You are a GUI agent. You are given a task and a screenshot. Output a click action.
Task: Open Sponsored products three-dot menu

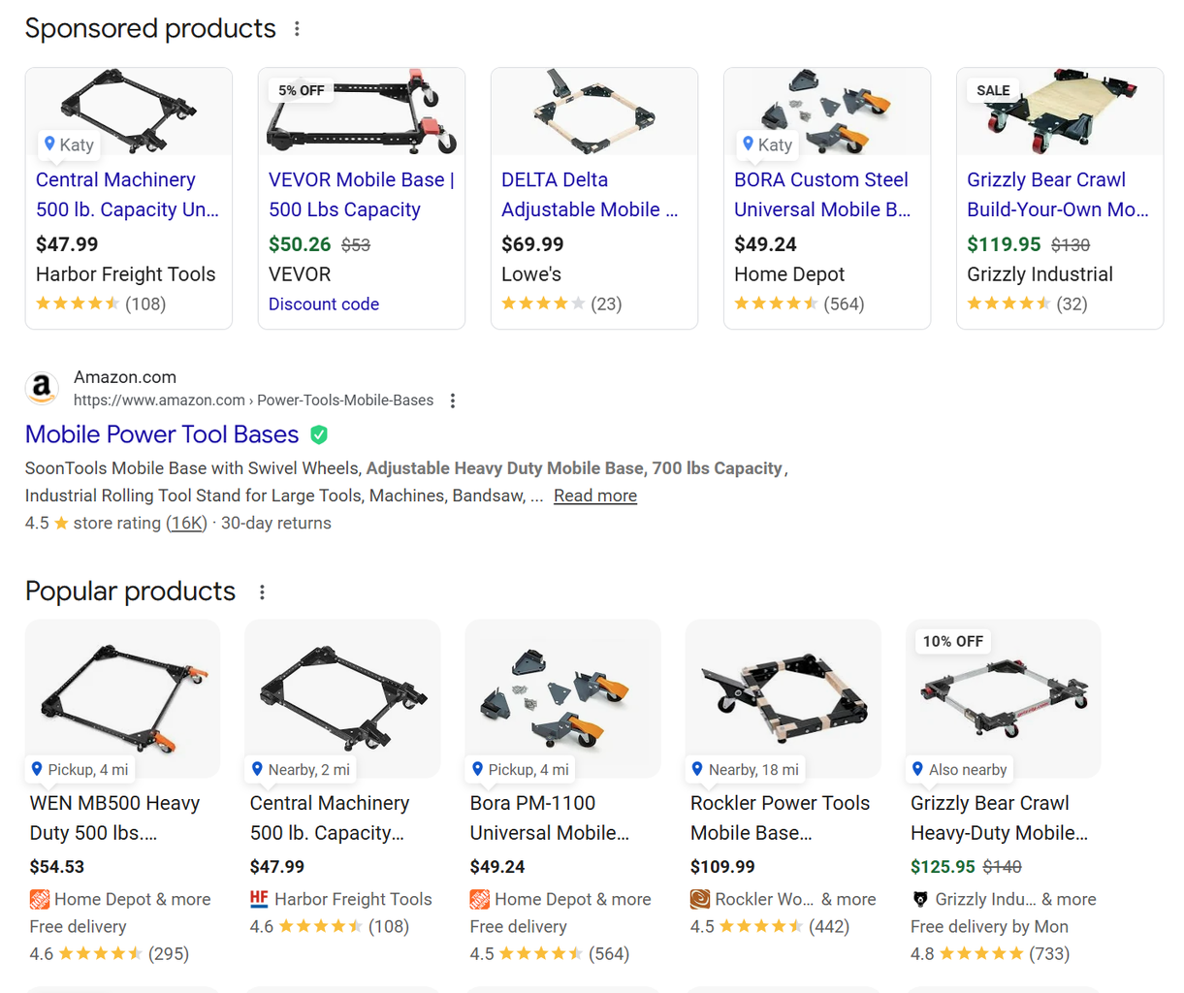(x=297, y=29)
